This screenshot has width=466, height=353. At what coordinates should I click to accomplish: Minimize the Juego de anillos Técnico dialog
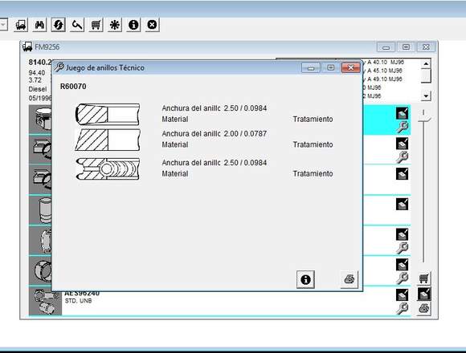pyautogui.click(x=311, y=68)
